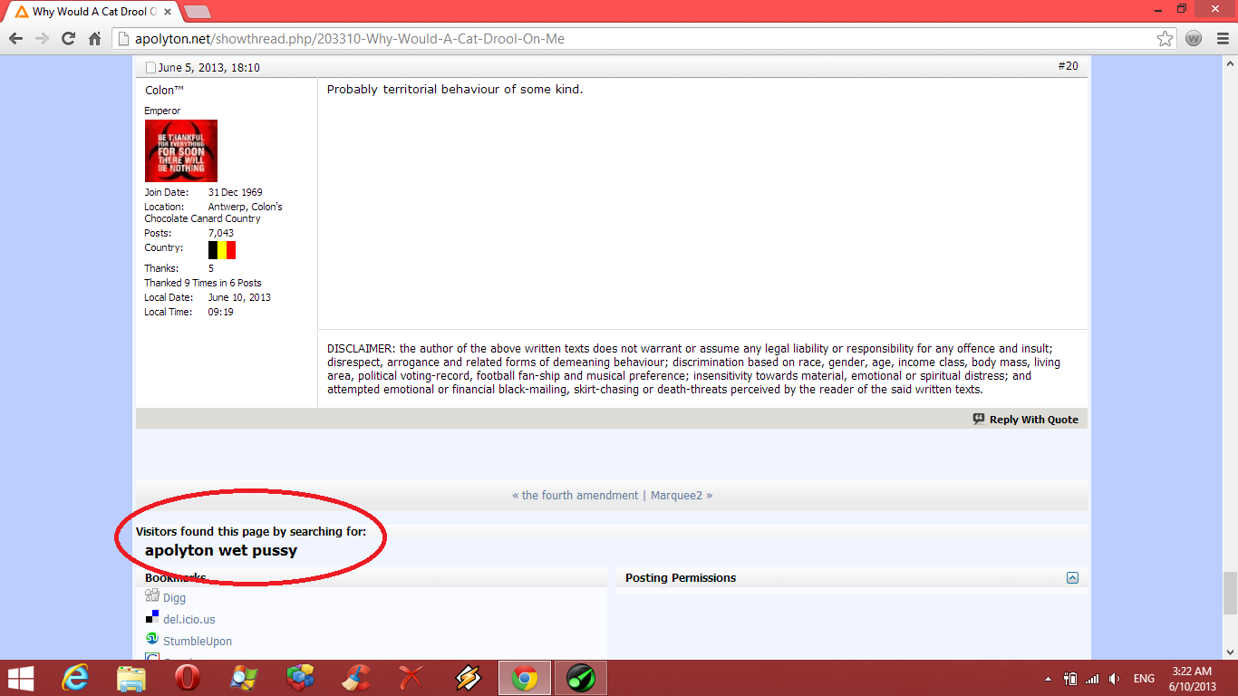Show hidden system tray icons

click(1048, 679)
